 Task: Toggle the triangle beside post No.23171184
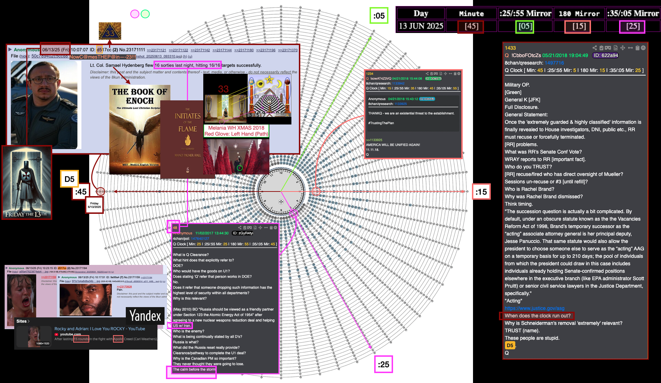tap(6, 268)
